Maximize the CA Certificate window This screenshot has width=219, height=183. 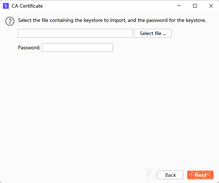tap(195, 6)
